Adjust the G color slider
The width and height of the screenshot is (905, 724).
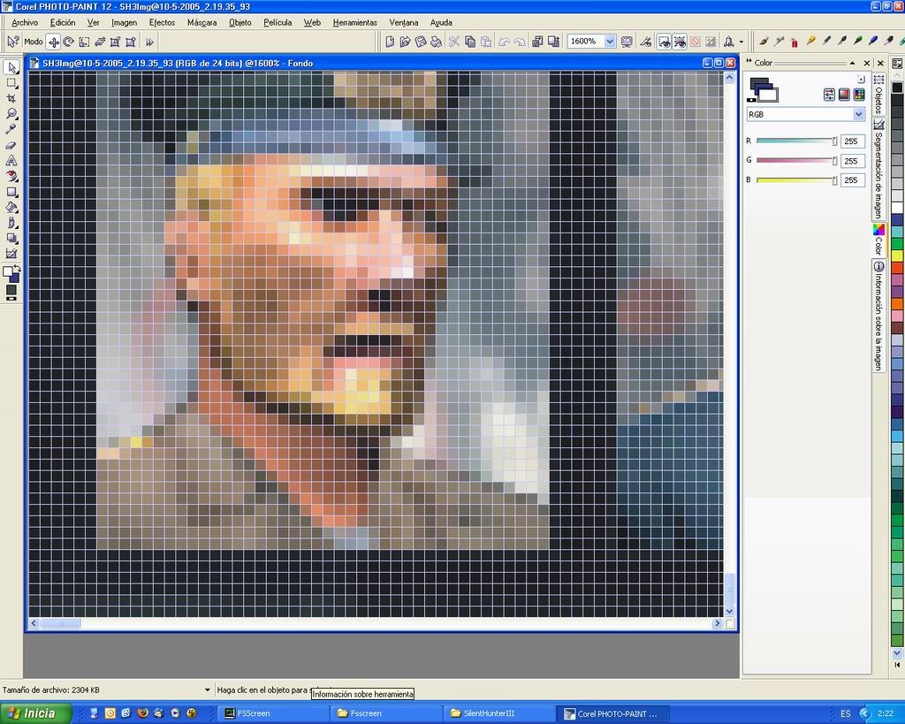[x=796, y=161]
